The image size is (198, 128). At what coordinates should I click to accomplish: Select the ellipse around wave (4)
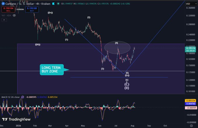tap(117, 47)
